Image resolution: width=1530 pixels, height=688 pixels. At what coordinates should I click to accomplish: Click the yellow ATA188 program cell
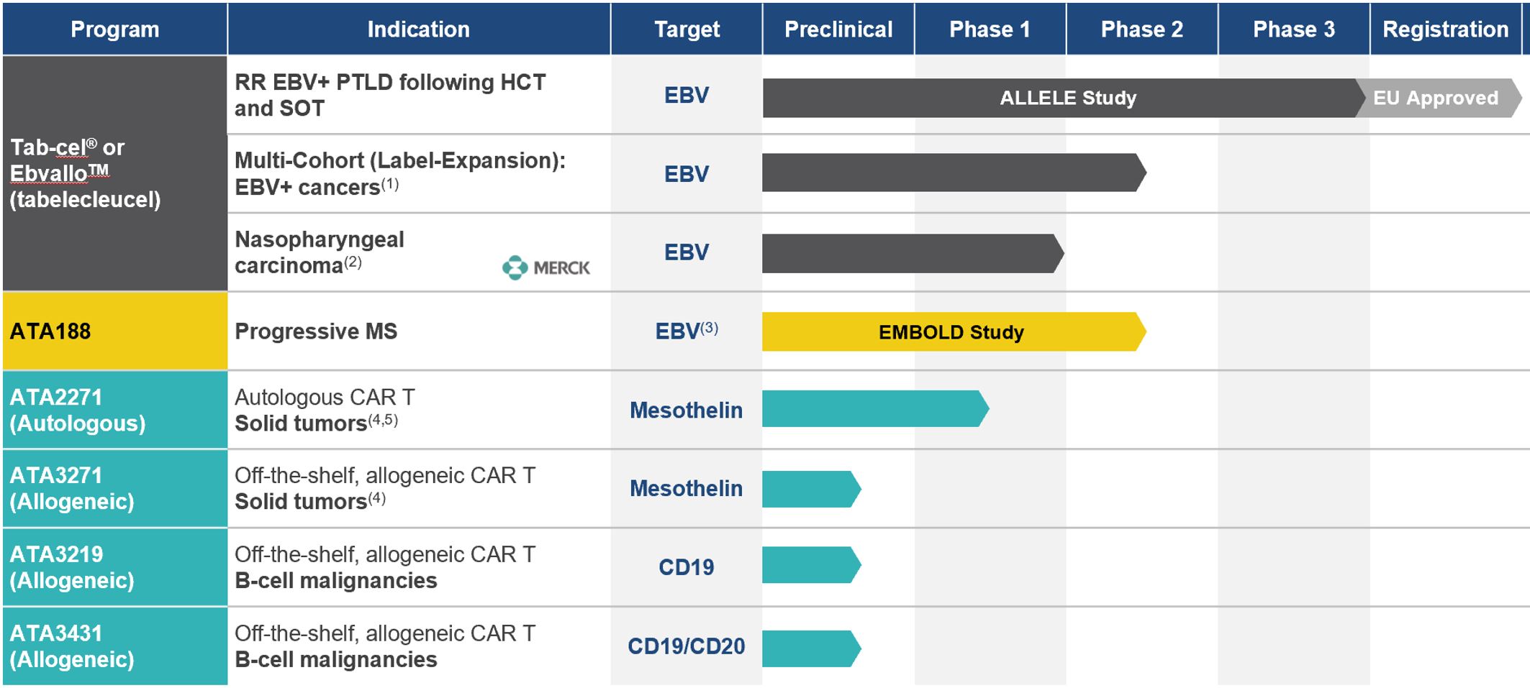click(x=115, y=331)
